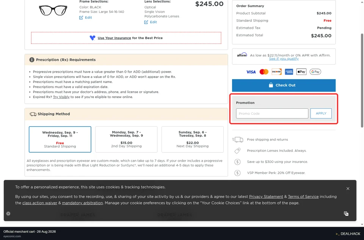The image size is (364, 240).
Task: Open the class action waiver link
Action: pos(40,203)
